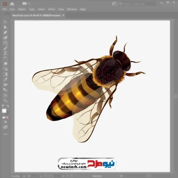Screen dimensions: 178x178
Task: Select the Paintbrush tool
Action: tap(5, 48)
